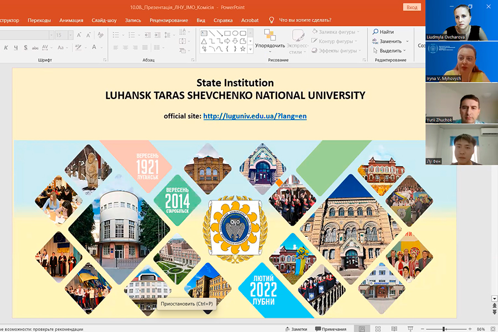Open the Animation (Анимация) ribbon tab

coord(71,20)
